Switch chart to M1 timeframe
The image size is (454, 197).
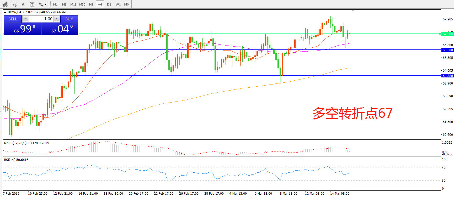[55, 4]
